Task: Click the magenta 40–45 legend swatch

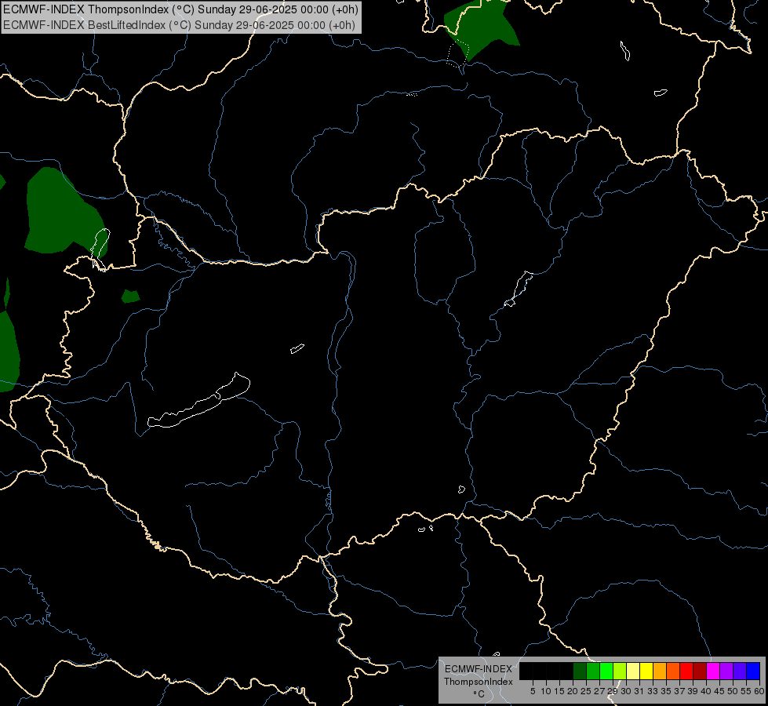Action: click(x=713, y=671)
